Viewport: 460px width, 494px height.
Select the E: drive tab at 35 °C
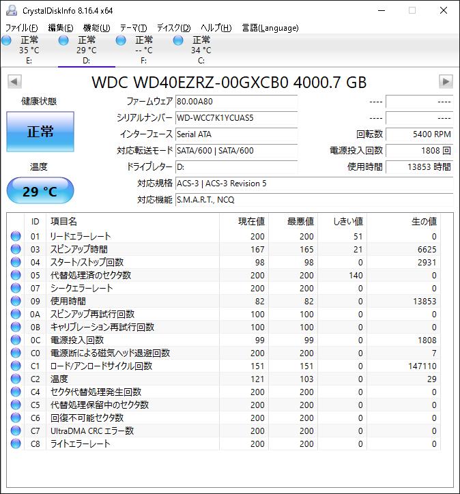(29, 50)
